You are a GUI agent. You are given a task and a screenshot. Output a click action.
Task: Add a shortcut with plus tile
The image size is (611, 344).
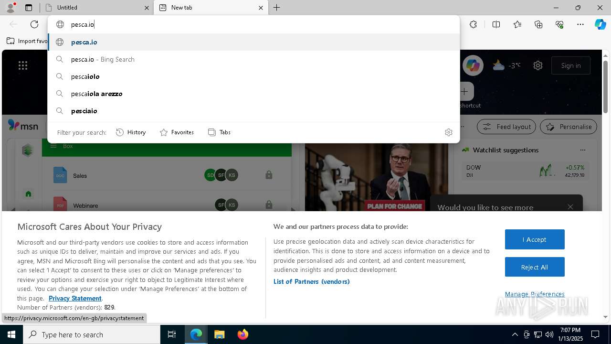tap(464, 91)
